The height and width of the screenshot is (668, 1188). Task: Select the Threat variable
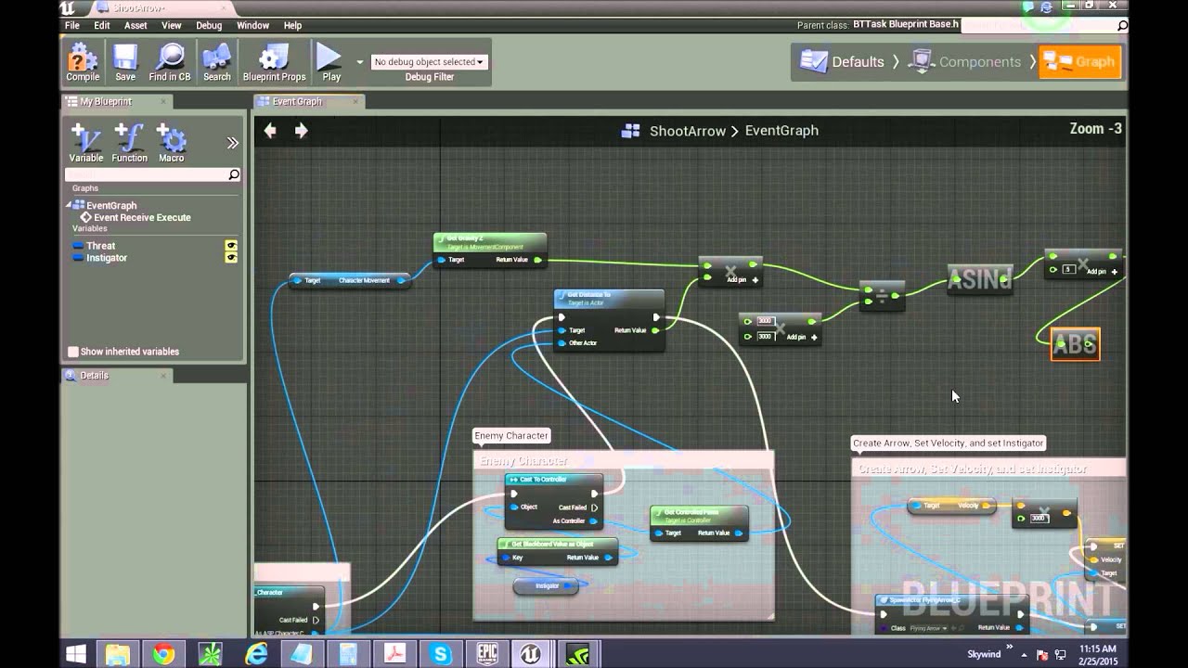[x=100, y=246]
